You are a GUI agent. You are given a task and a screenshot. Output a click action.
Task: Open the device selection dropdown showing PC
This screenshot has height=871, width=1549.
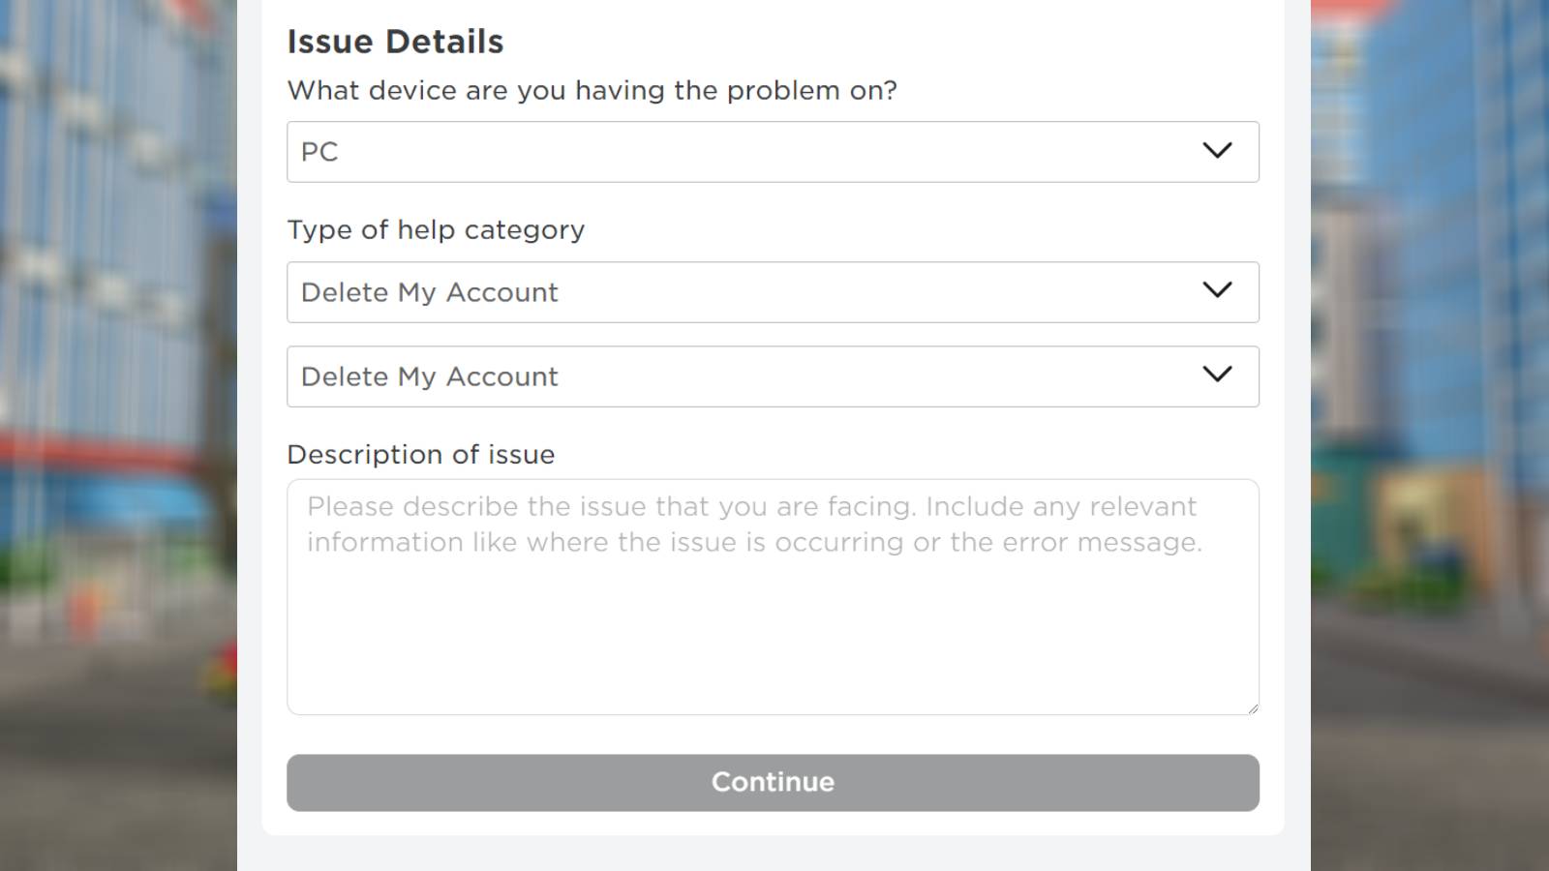coord(773,151)
